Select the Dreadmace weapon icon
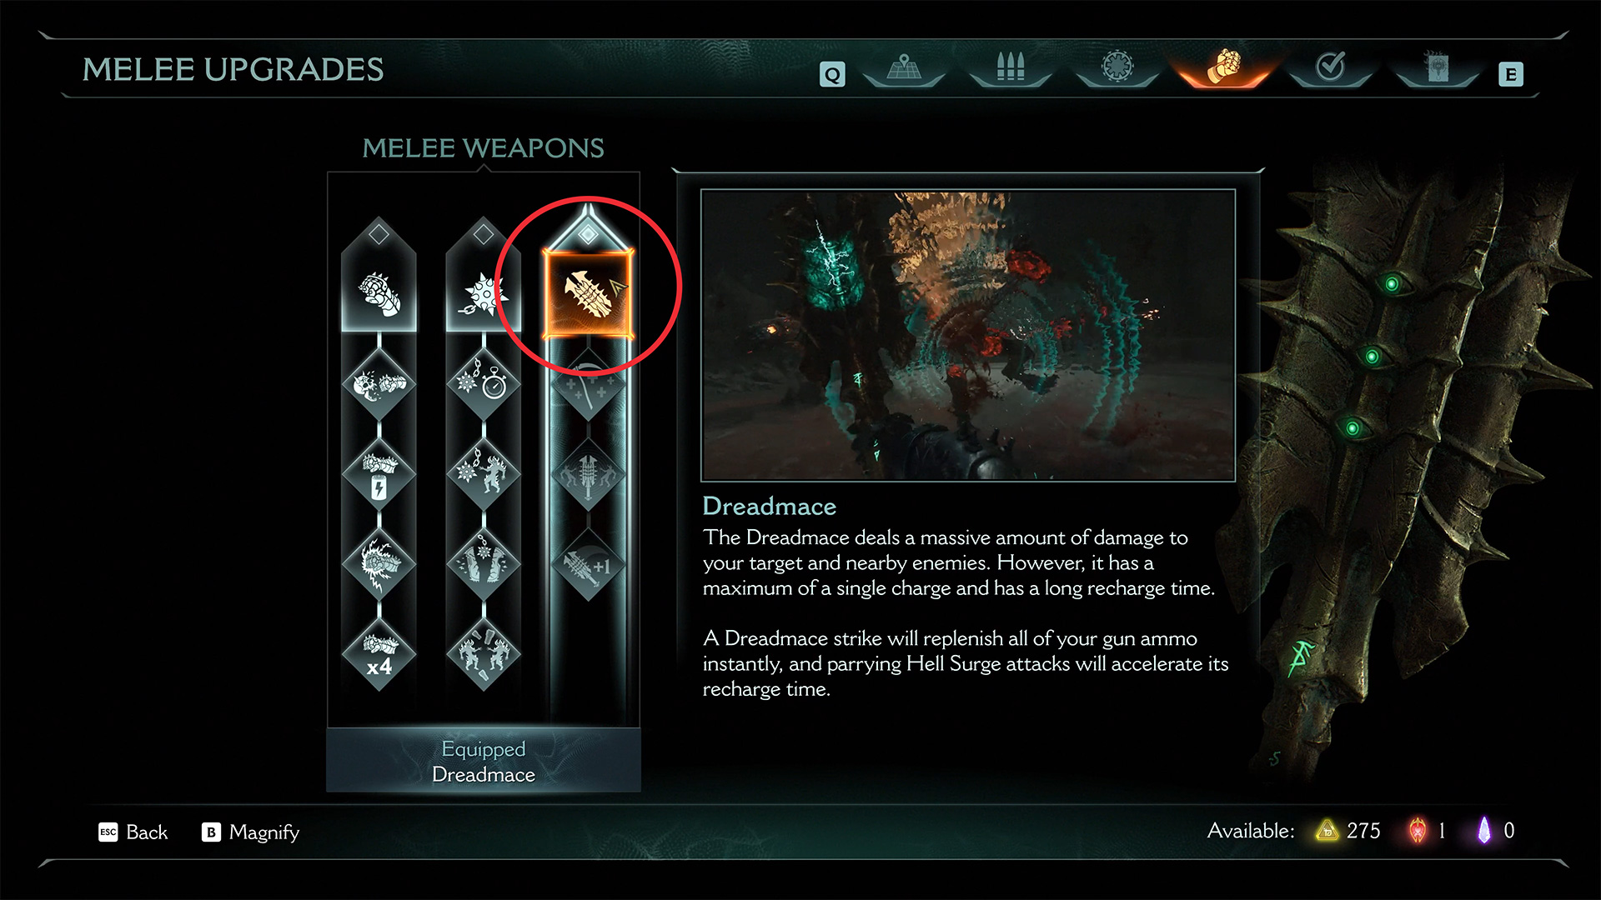Image resolution: width=1601 pixels, height=900 pixels. point(588,293)
